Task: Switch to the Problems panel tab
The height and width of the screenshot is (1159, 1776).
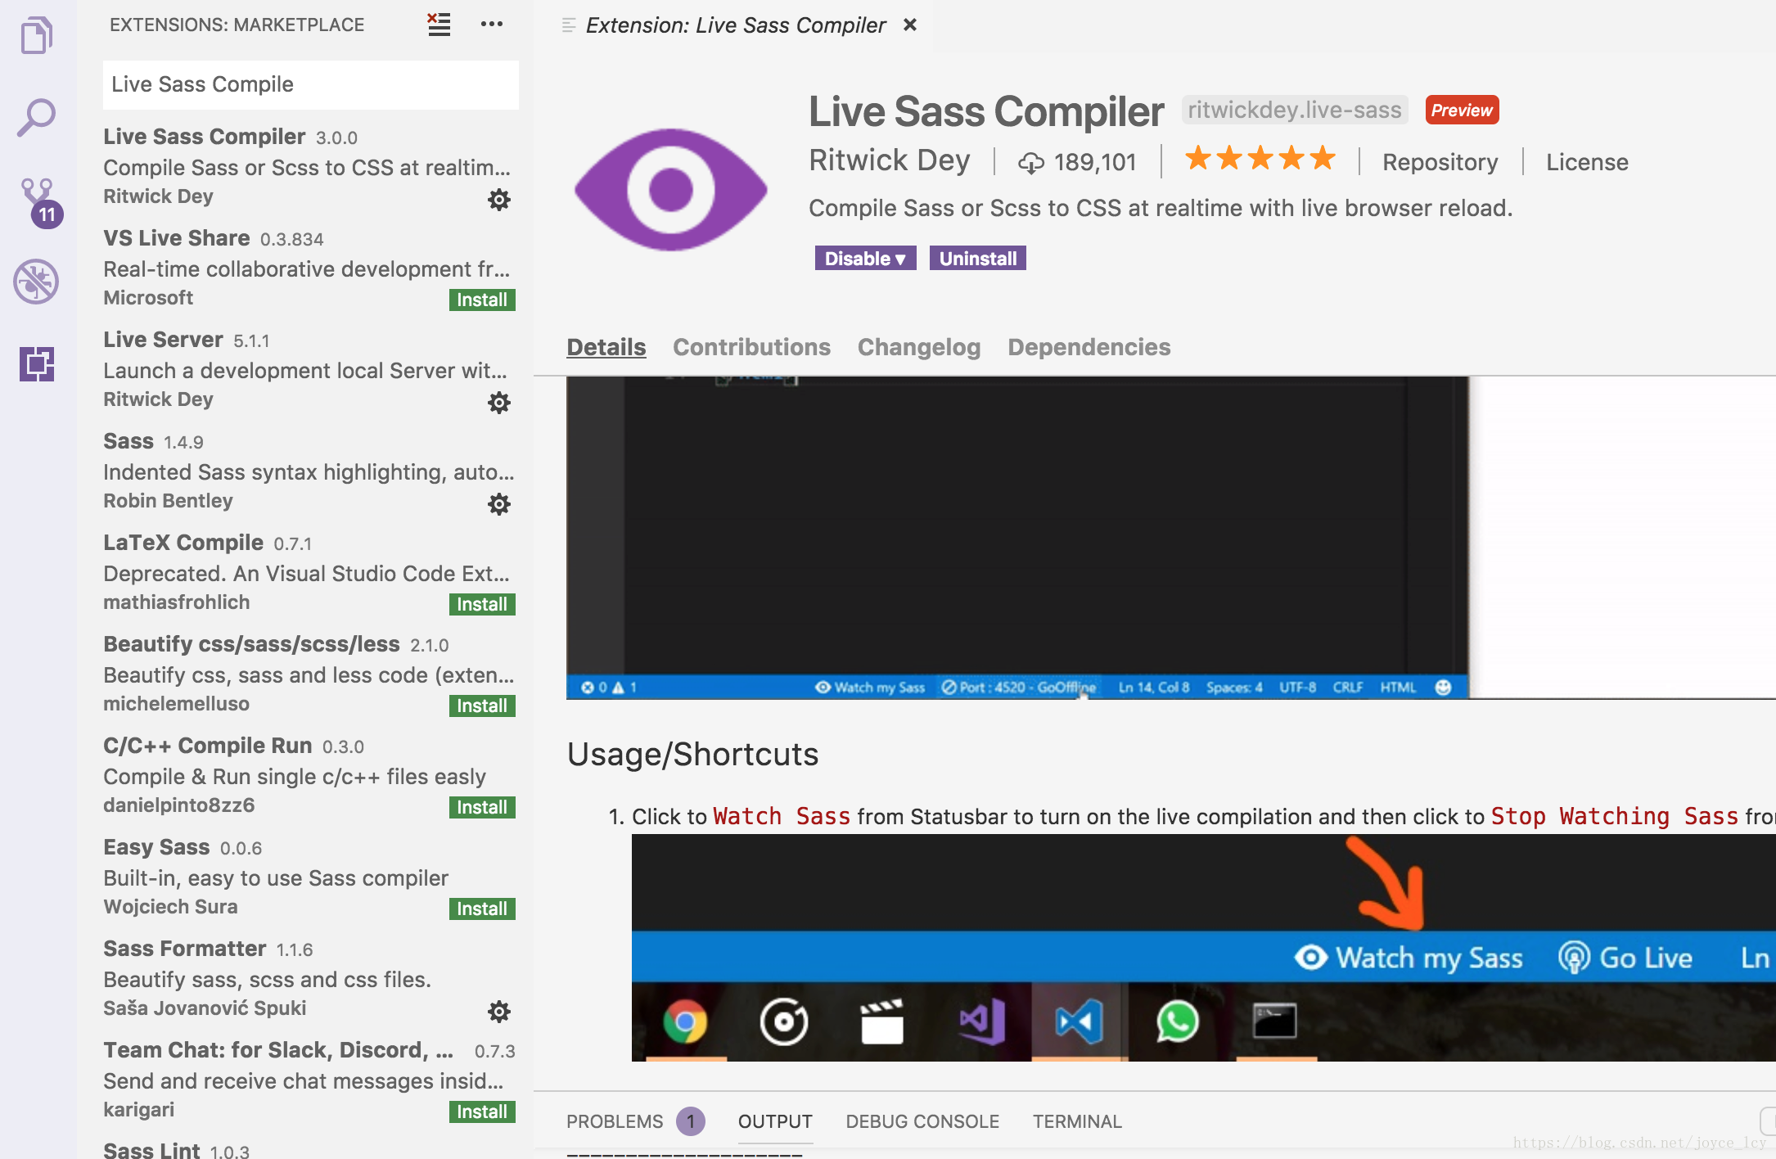Action: coord(634,1121)
